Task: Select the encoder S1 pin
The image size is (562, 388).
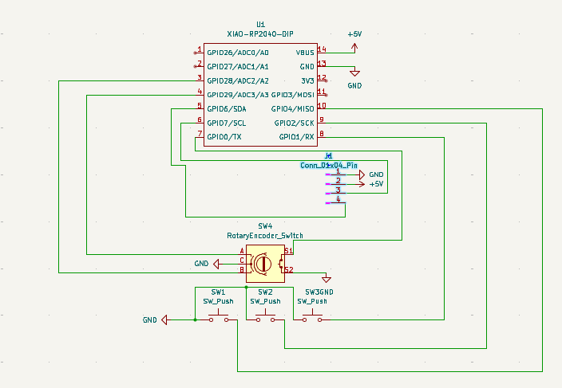Action: [x=289, y=252]
